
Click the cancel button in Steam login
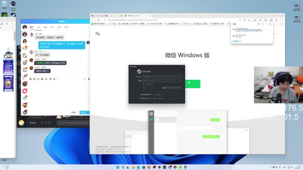click(x=144, y=88)
